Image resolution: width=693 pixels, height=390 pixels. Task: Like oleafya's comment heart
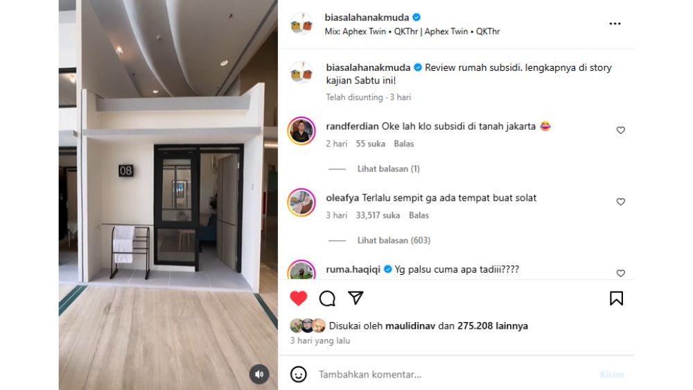[620, 202]
